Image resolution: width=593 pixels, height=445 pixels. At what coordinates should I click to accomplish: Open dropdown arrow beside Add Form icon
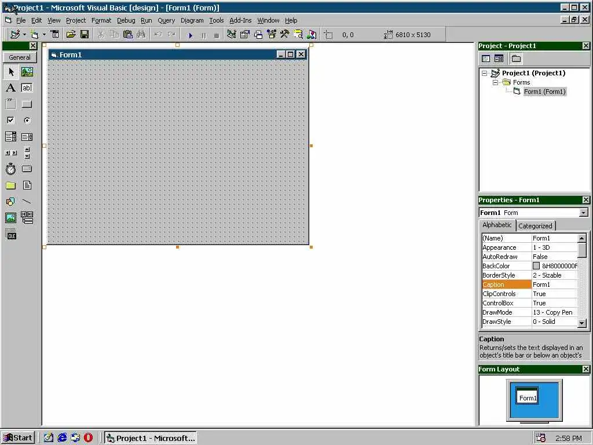point(44,34)
